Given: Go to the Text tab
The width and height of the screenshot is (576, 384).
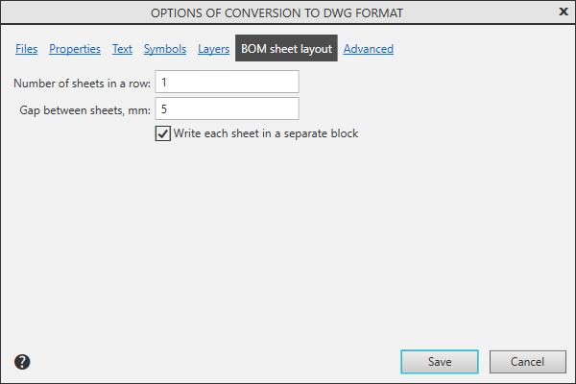Looking at the screenshot, I should [122, 49].
